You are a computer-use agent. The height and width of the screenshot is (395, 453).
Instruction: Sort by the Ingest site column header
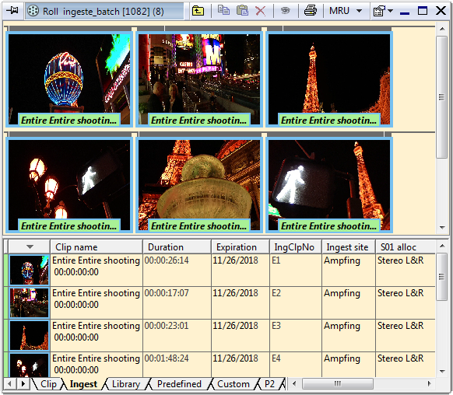point(349,247)
